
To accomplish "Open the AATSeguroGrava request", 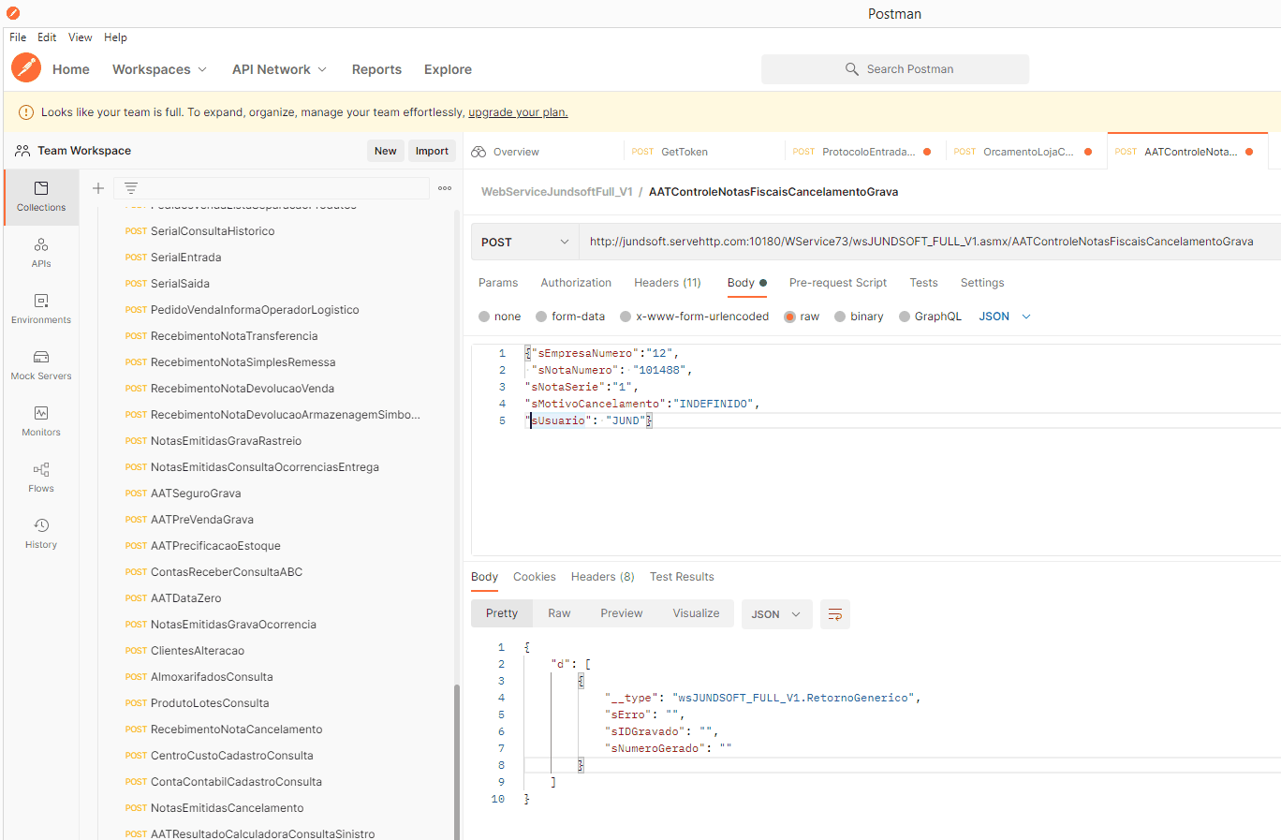I will pos(196,494).
